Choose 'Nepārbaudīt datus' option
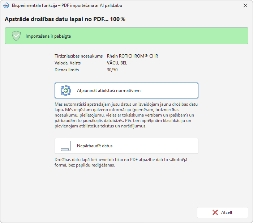Viewport: 253px width, 223px height. tap(126, 146)
